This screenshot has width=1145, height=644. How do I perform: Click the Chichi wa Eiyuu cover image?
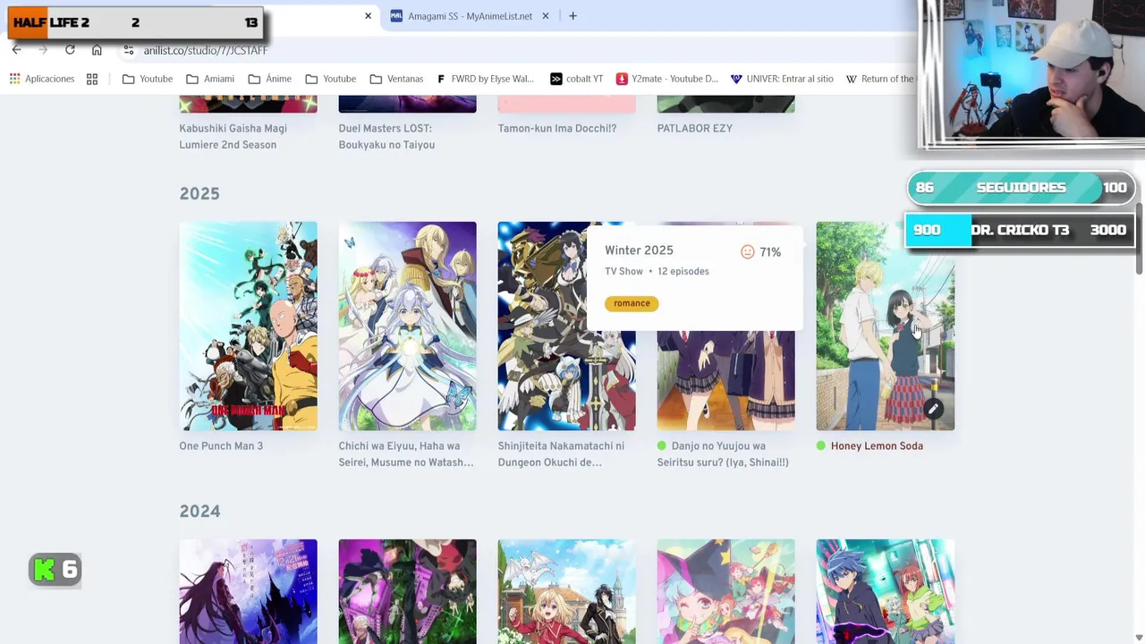click(x=407, y=326)
